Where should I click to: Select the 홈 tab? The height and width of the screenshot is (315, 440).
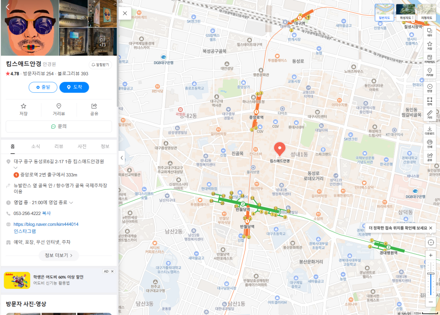pyautogui.click(x=13, y=146)
